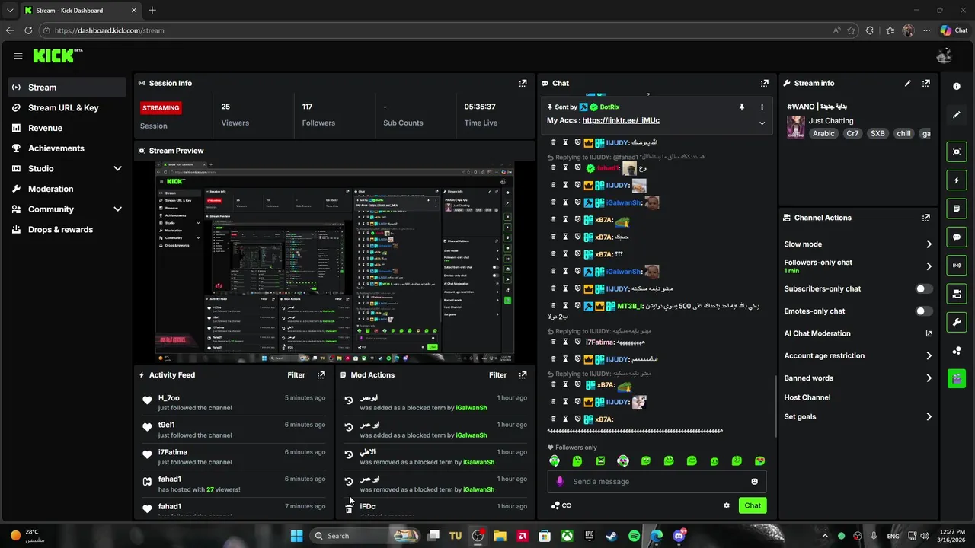Open Filter in Activity Feed panel
This screenshot has width=975, height=548.
(296, 375)
